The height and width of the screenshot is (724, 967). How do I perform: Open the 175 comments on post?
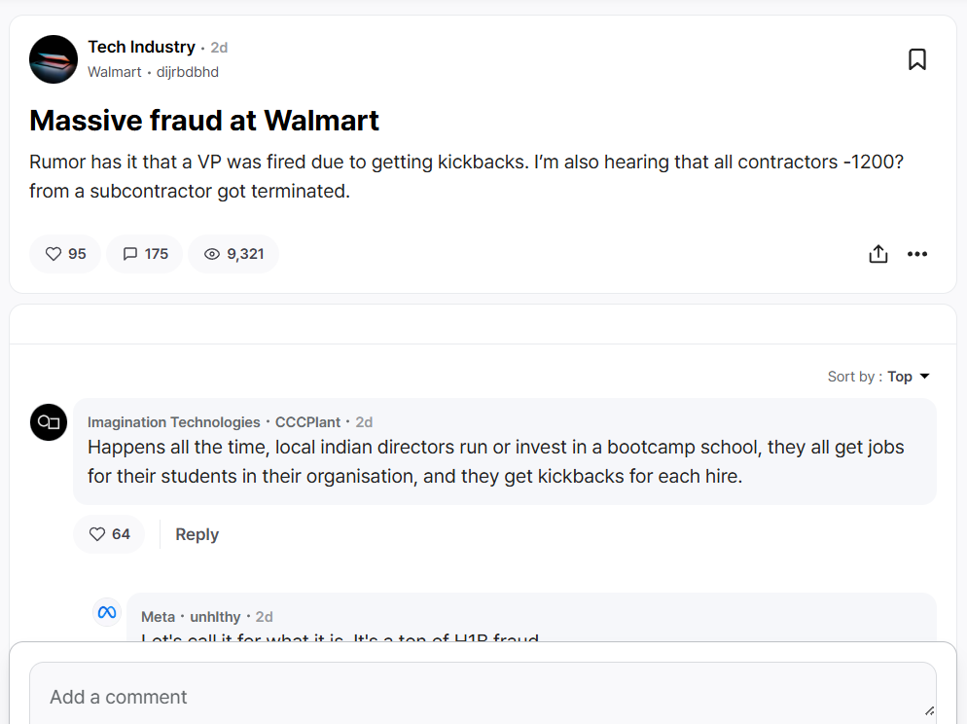pos(144,254)
